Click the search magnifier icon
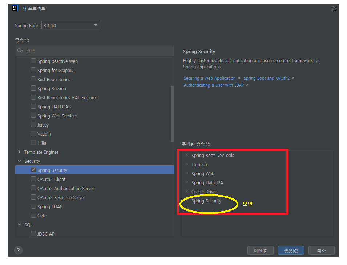347x265 pixels. pos(20,51)
